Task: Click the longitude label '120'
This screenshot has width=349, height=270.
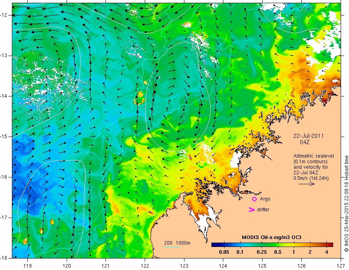Action: point(67,266)
